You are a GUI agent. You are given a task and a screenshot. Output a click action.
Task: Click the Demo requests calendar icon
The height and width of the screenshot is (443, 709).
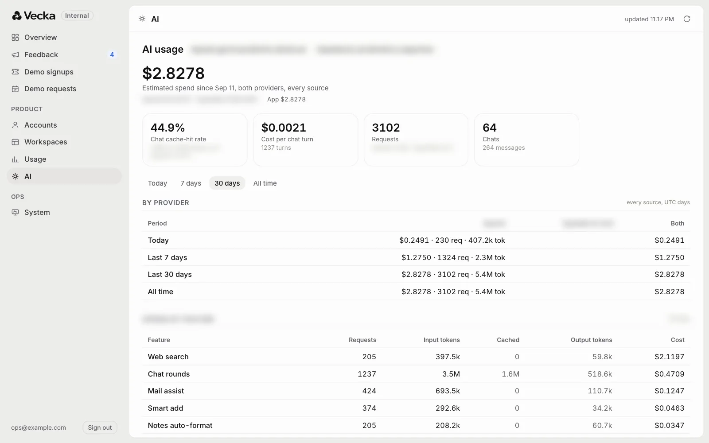click(15, 89)
